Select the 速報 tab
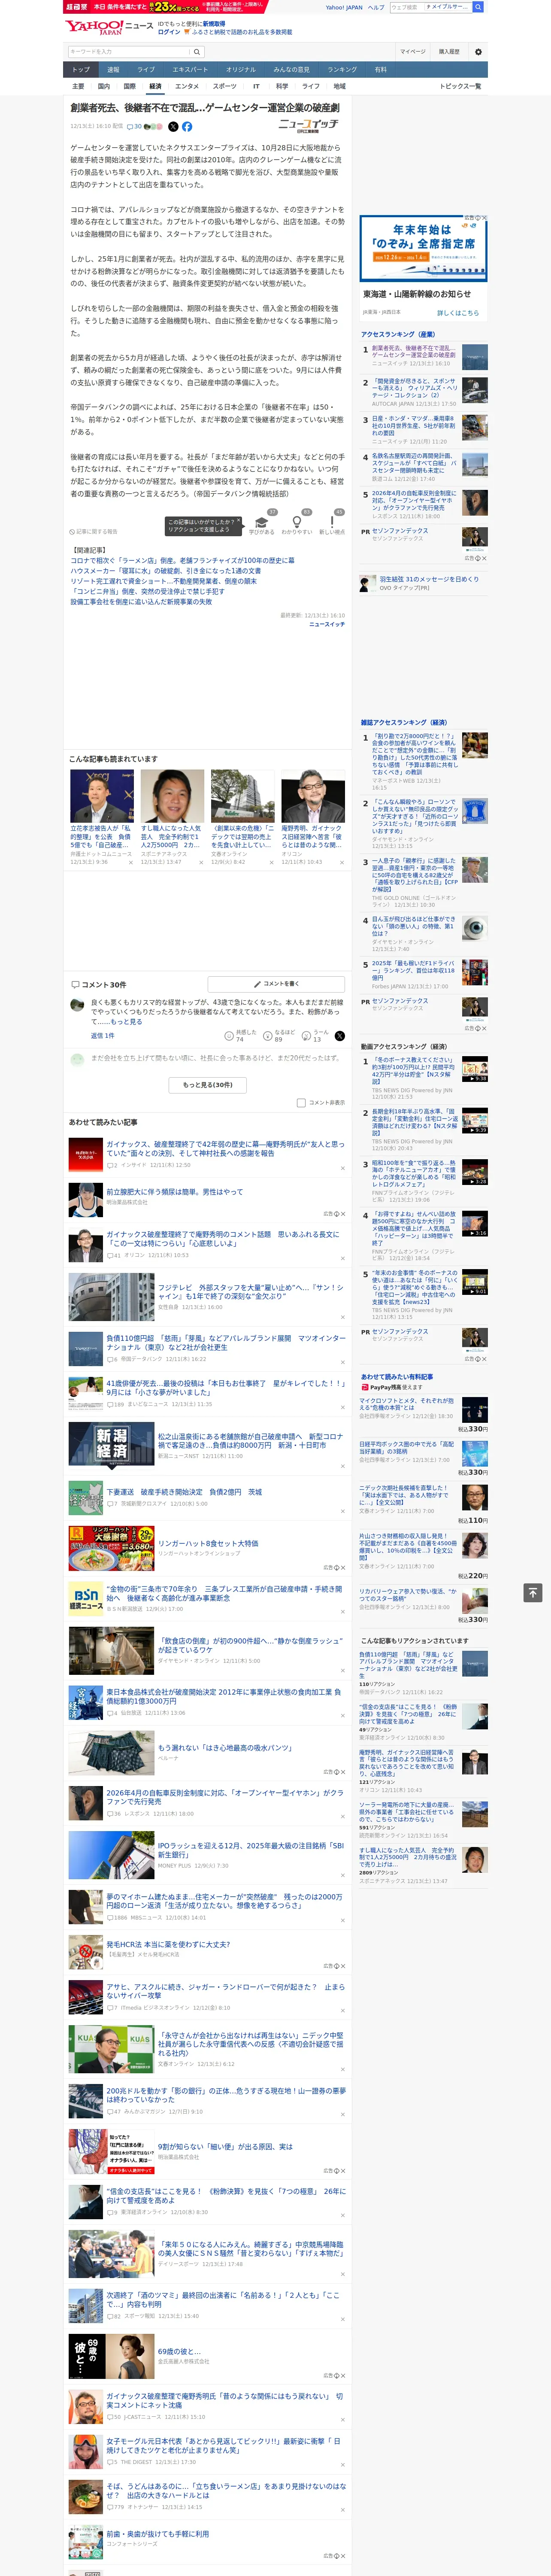The image size is (551, 2576). tap(113, 70)
